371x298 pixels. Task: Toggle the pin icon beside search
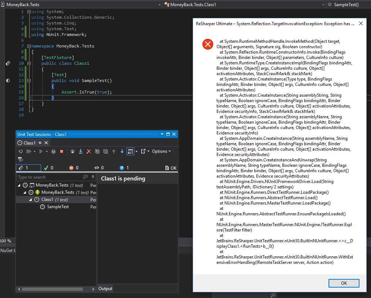[x=93, y=177]
